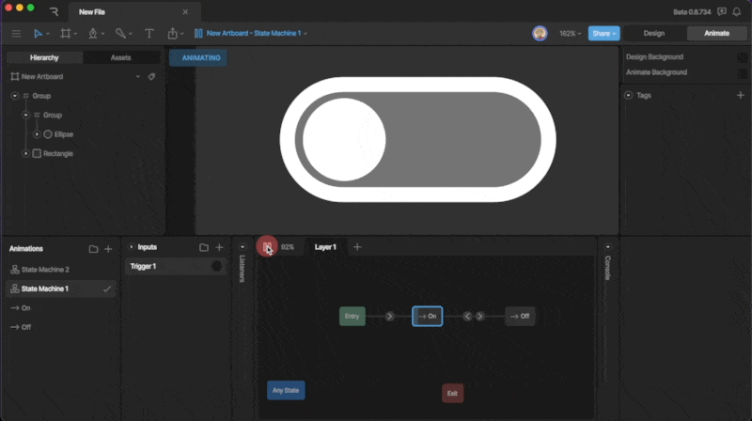Click the Artboard frame tool icon
This screenshot has height=421, width=752.
click(66, 33)
